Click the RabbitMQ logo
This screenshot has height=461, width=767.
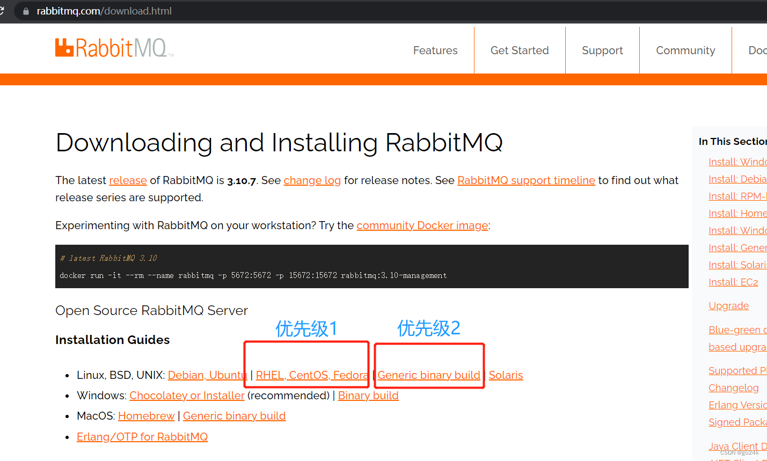coord(114,48)
